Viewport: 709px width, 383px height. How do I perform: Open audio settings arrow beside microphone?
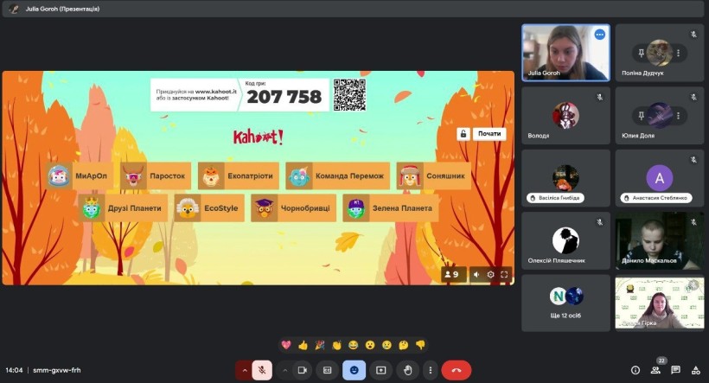pos(245,370)
